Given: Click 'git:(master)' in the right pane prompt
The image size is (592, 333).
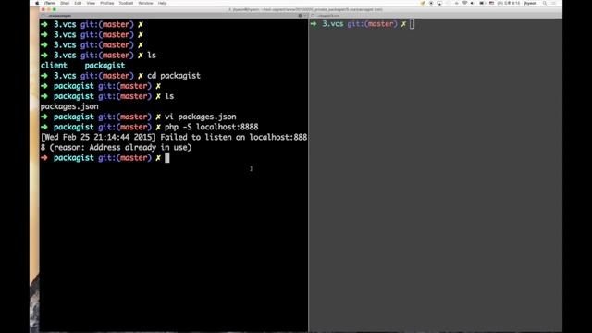Looking at the screenshot, I should click(372, 24).
